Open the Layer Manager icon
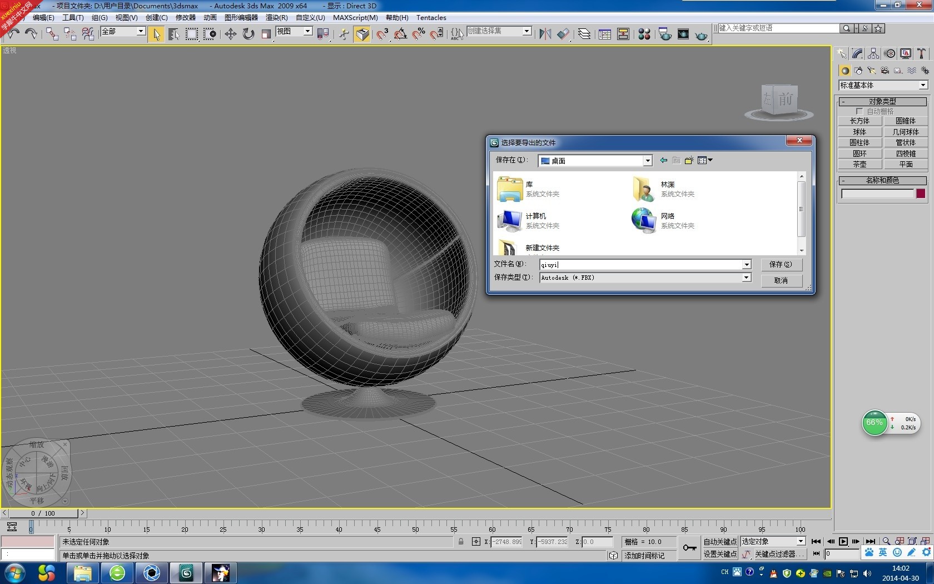This screenshot has height=584, width=934. 584,34
